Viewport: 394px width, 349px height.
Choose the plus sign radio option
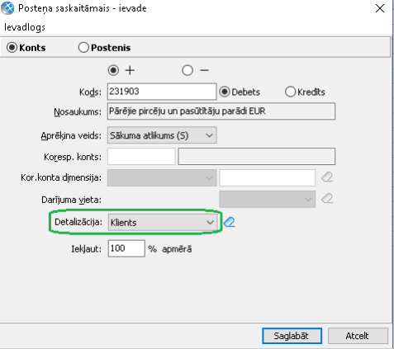(x=113, y=70)
